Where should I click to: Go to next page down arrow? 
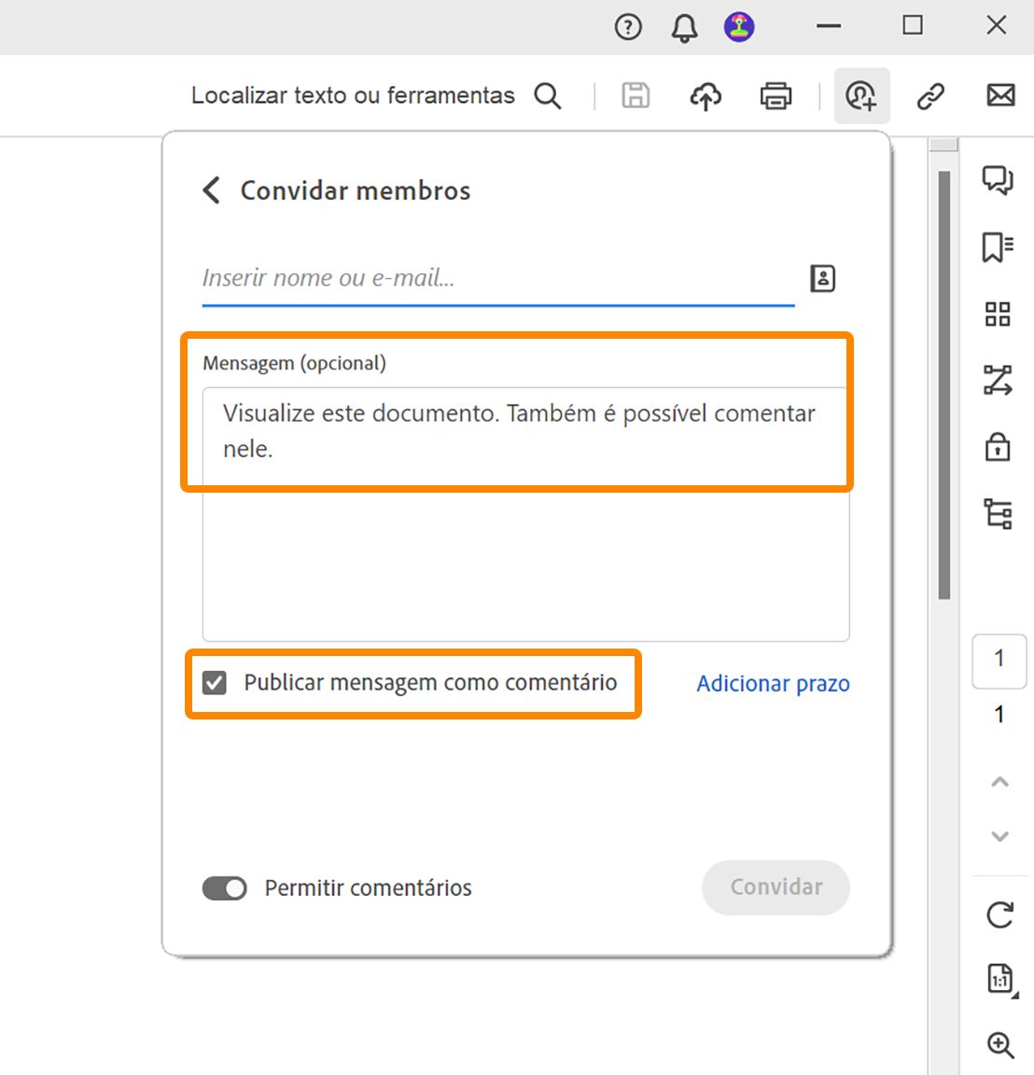pyautogui.click(x=999, y=836)
